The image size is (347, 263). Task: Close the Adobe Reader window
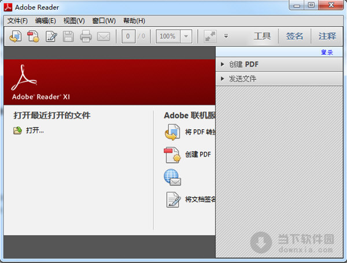click(x=331, y=5)
